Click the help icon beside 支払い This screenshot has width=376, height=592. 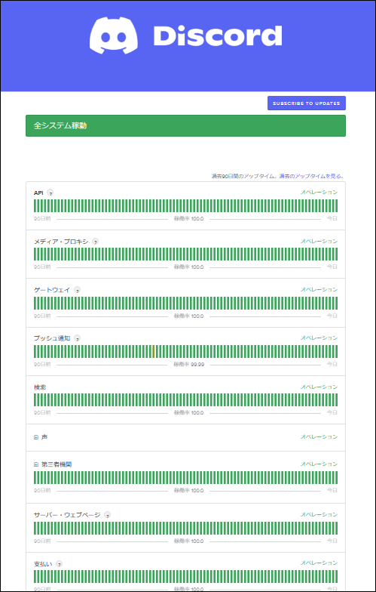(59, 563)
